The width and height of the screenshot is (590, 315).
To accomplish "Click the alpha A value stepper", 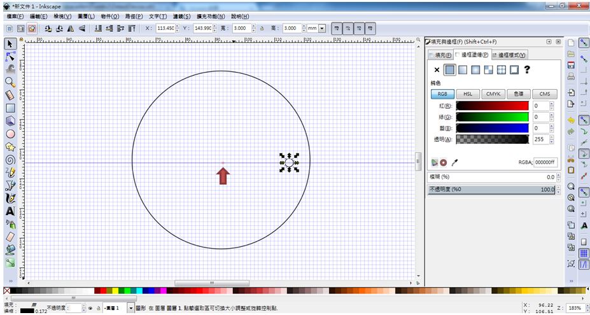I will click(x=551, y=139).
